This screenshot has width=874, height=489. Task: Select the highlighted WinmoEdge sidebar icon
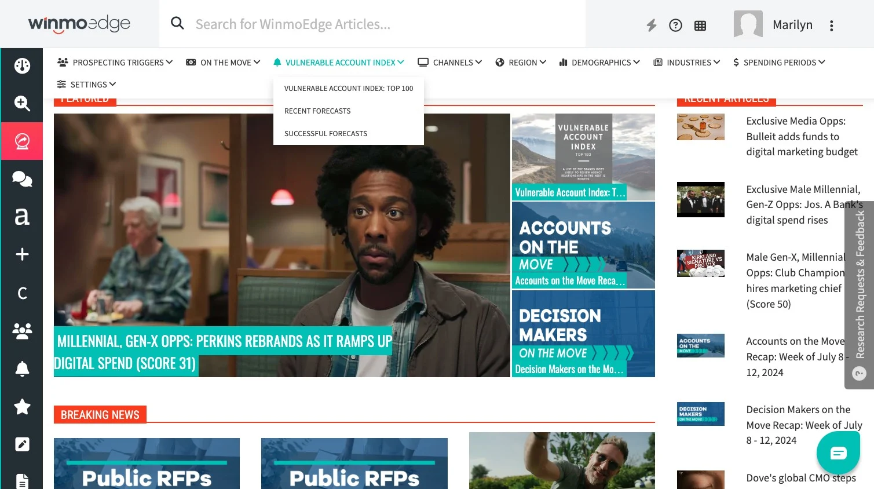pyautogui.click(x=22, y=141)
